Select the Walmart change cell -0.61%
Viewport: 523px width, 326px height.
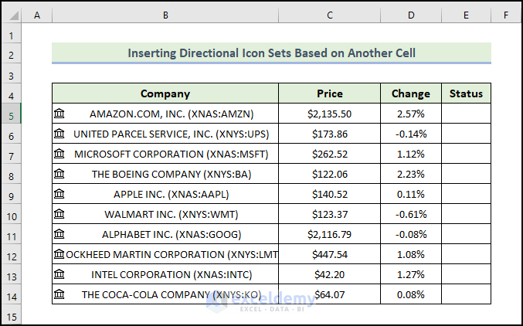411,214
